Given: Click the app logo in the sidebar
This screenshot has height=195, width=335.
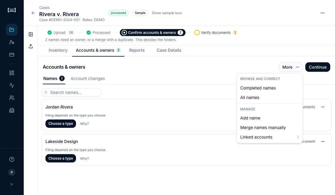Looking at the screenshot, I should (x=12, y=10).
